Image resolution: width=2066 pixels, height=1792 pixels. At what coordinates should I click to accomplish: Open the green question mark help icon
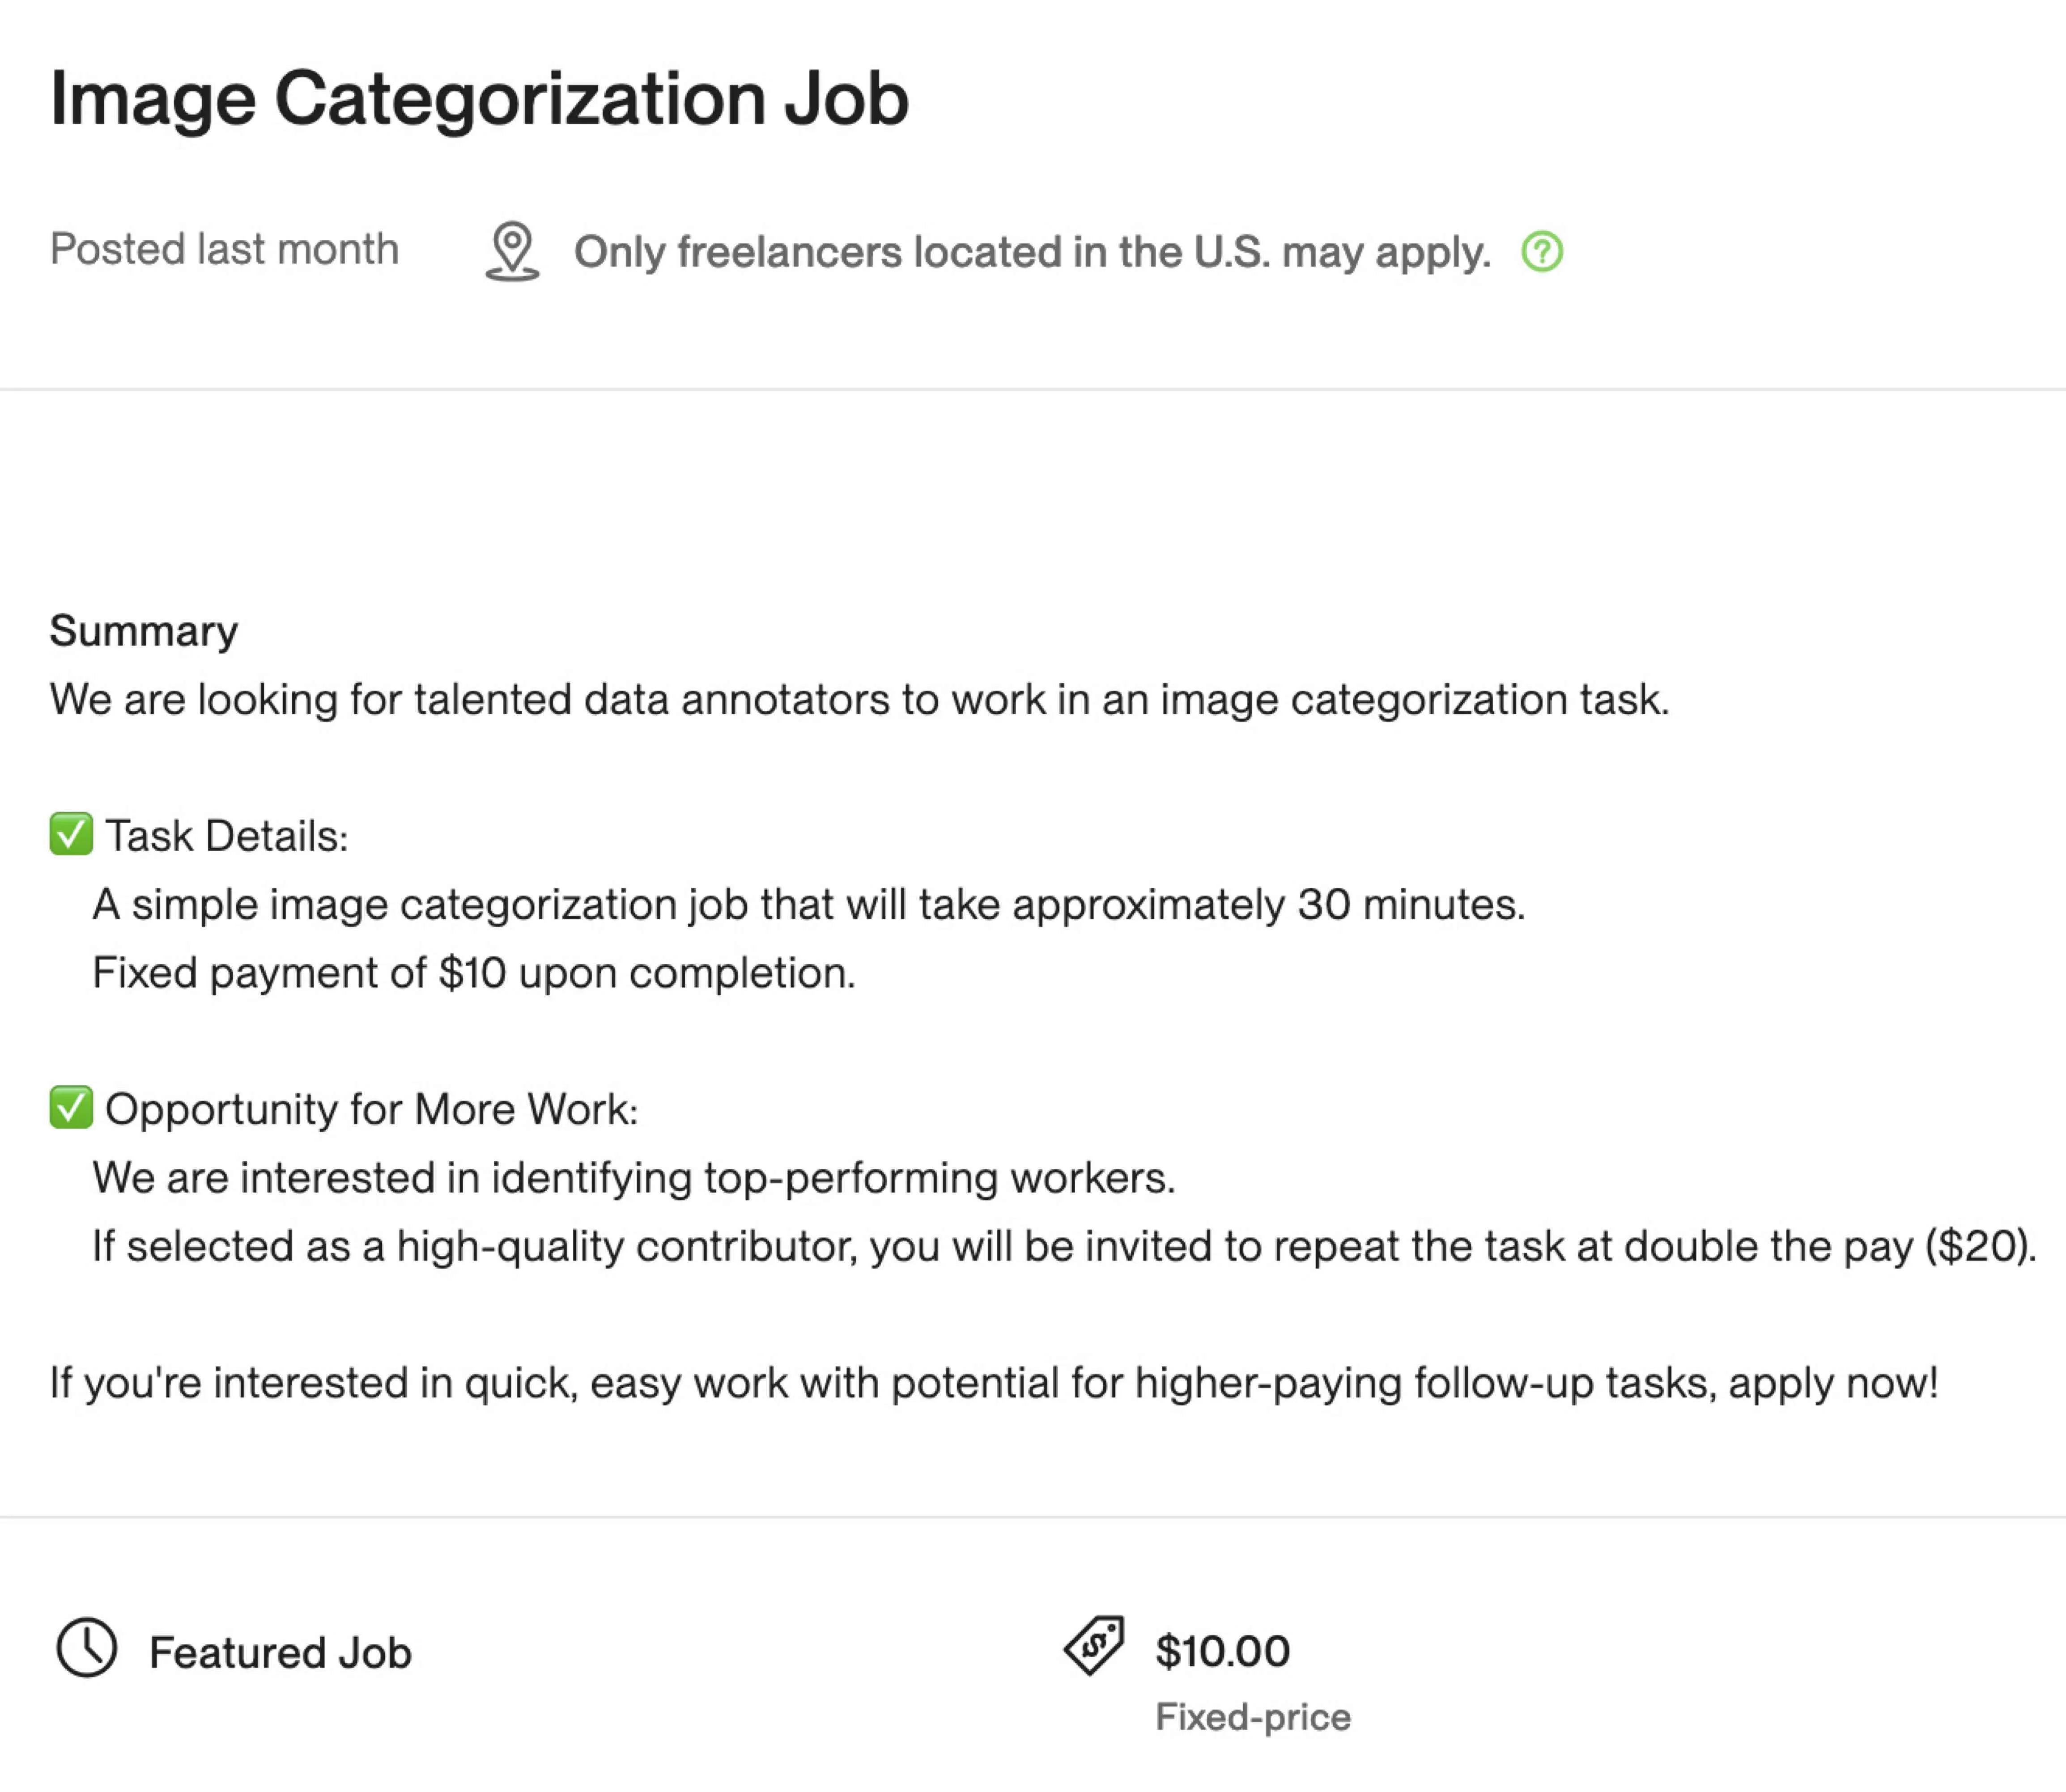1541,251
